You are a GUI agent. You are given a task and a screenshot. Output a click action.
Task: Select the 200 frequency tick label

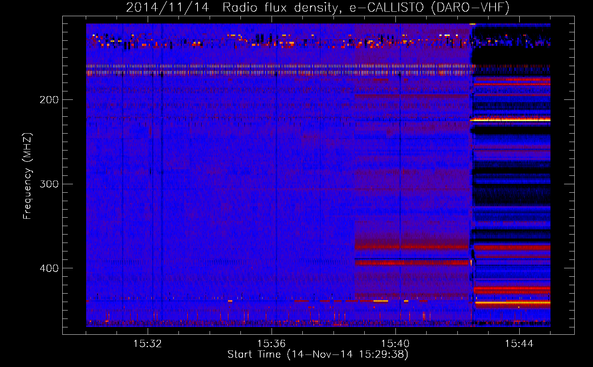(49, 100)
